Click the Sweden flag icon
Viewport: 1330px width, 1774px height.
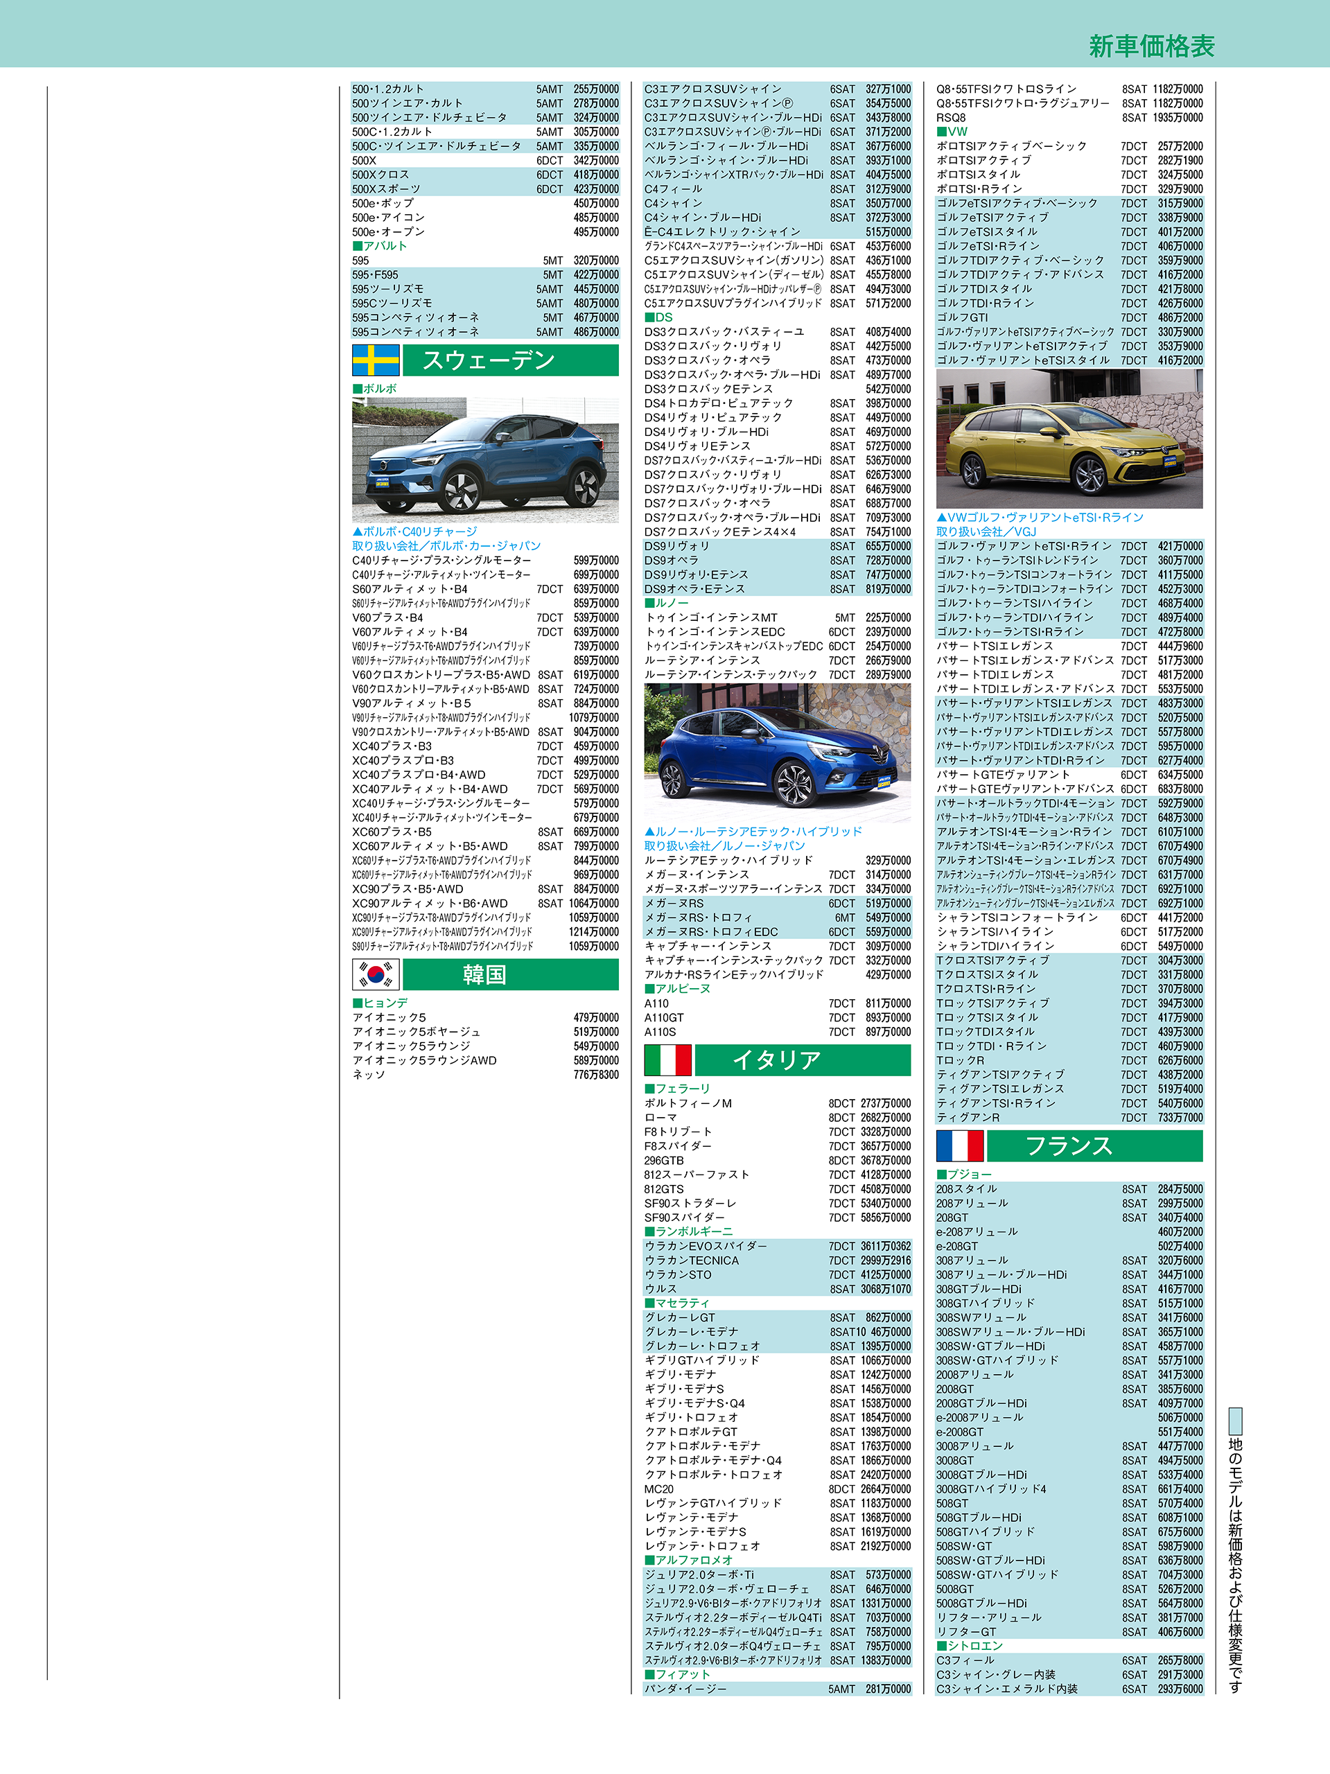376,360
